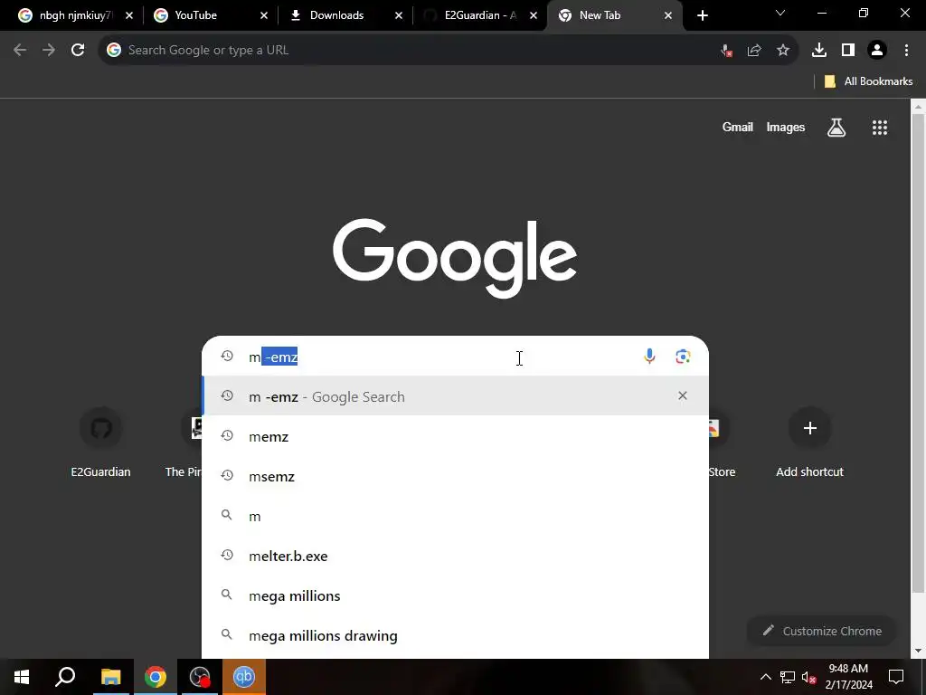Choose the single 'm' search suggestion

455,516
